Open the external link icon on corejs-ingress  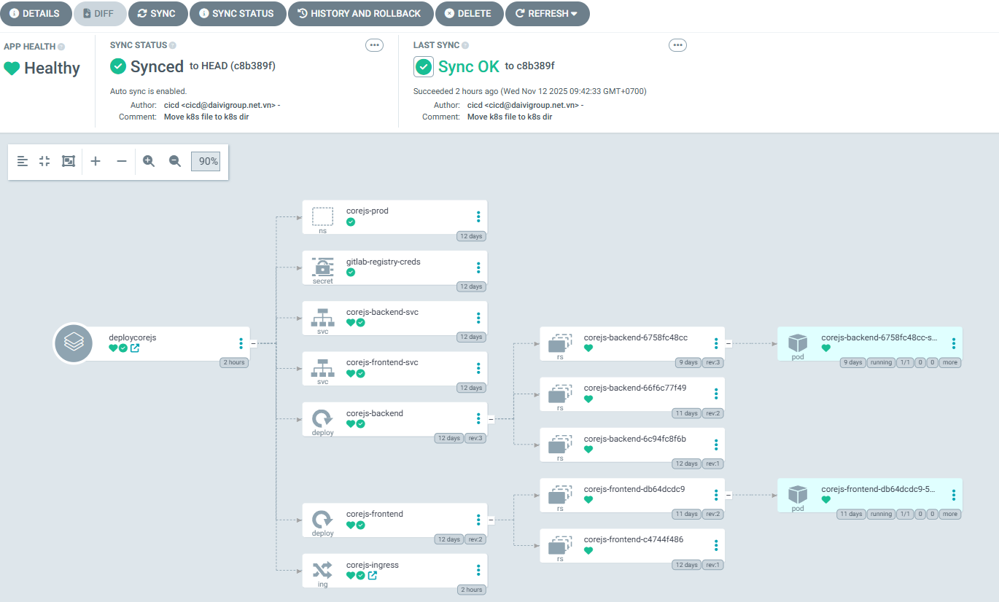click(373, 576)
